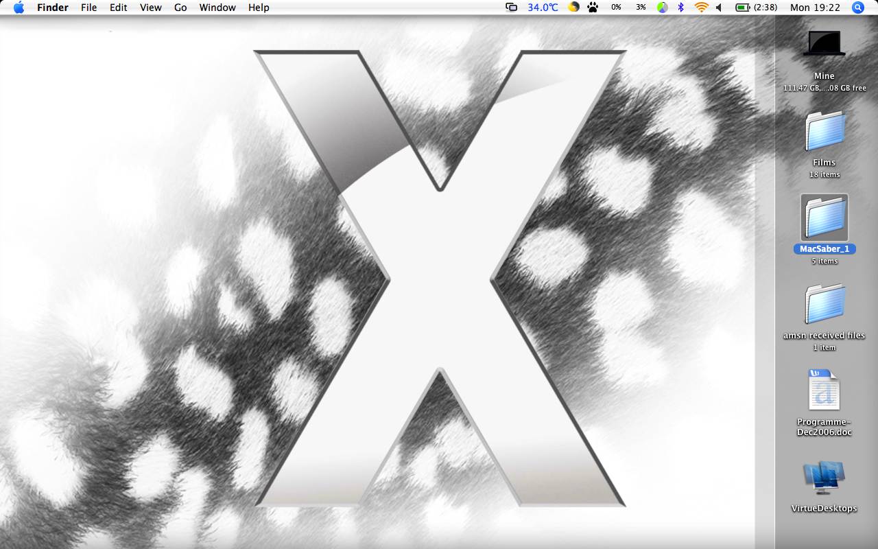Open the Bluetooth status menu

pyautogui.click(x=681, y=8)
